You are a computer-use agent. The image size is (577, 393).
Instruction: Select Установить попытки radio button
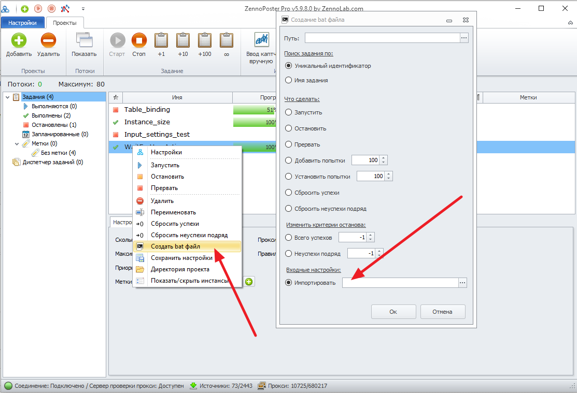tap(288, 177)
